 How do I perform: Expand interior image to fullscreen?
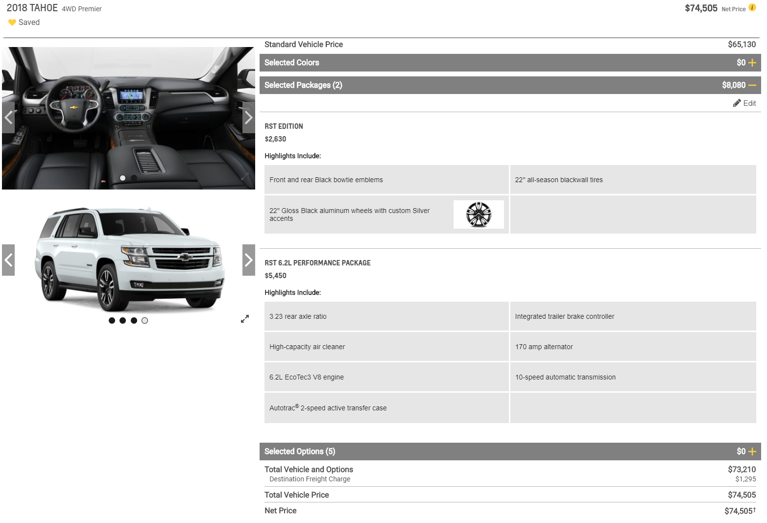click(x=245, y=176)
